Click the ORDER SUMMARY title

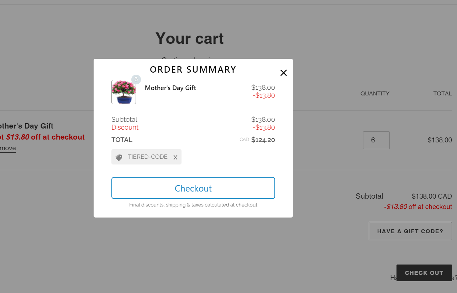point(193,69)
